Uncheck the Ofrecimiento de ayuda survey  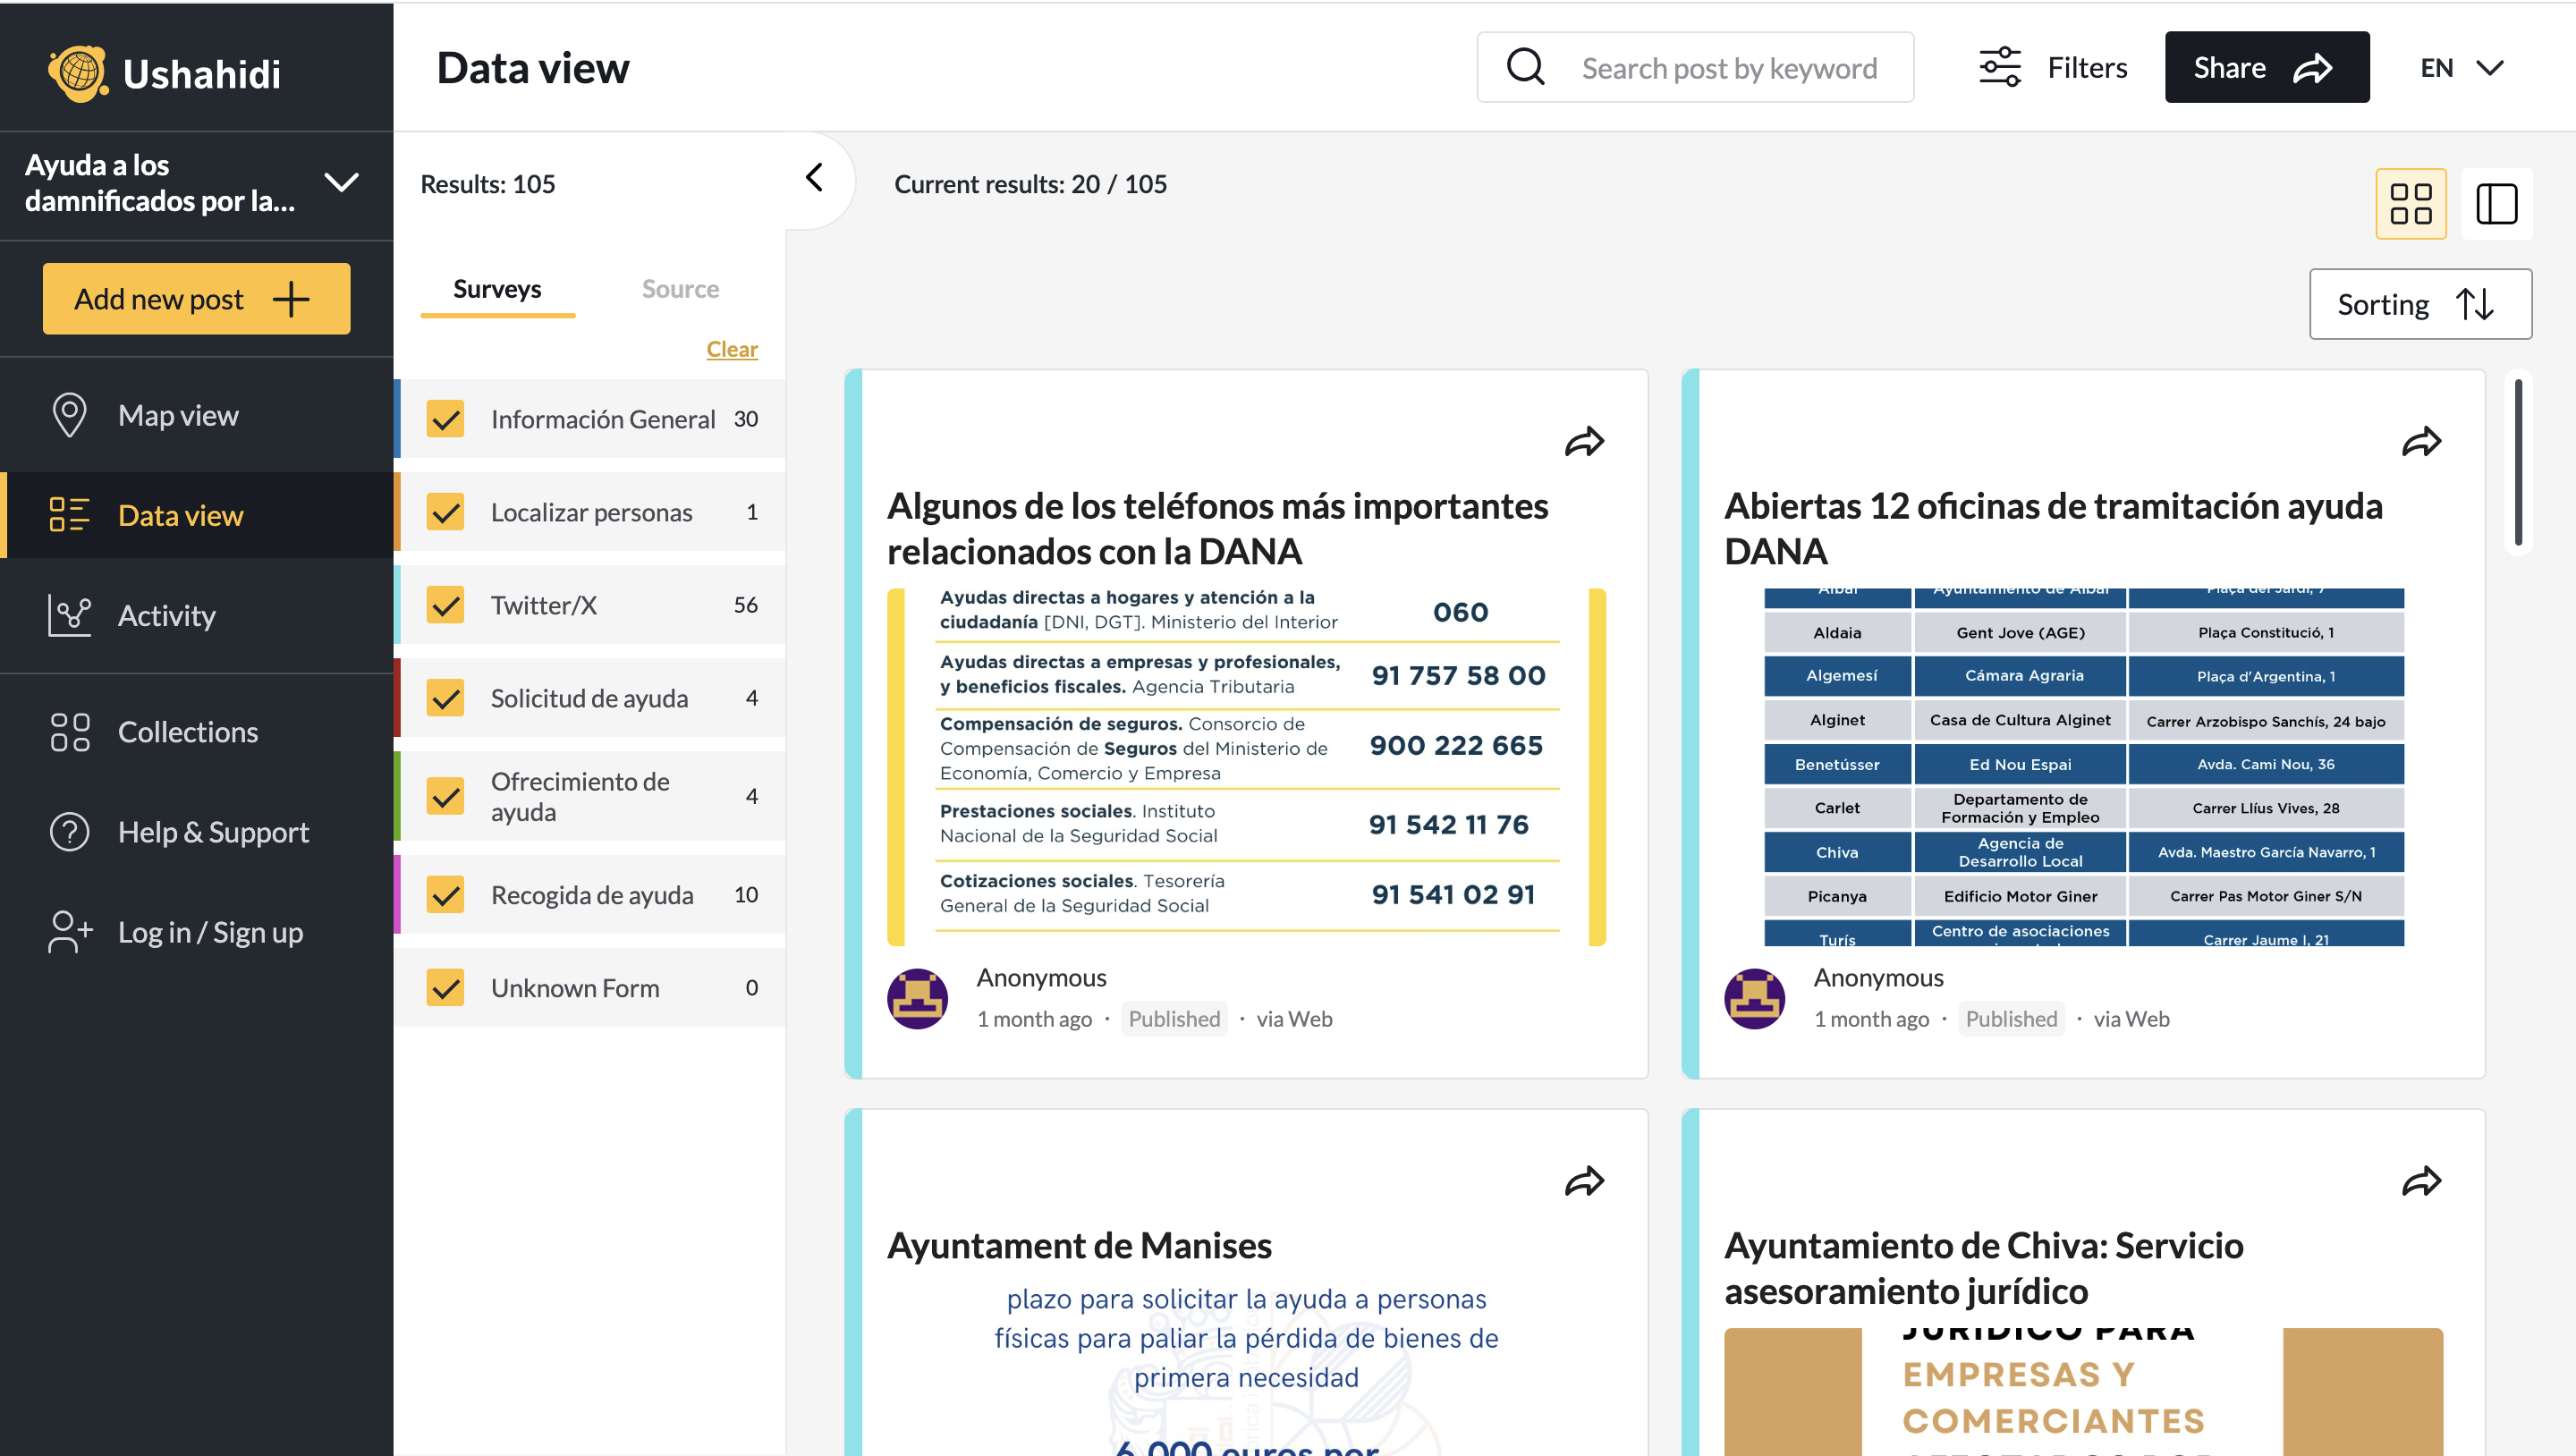click(445, 796)
